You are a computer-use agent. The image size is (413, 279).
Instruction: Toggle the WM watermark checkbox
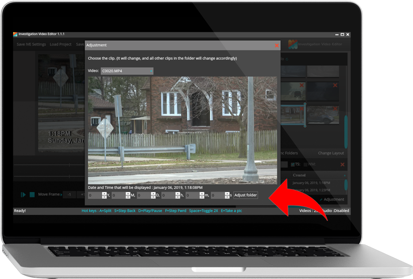305,164
